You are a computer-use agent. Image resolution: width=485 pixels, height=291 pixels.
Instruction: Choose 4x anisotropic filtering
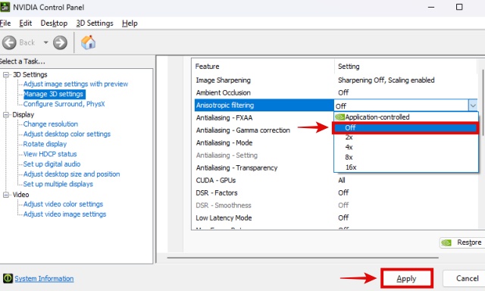coord(406,147)
